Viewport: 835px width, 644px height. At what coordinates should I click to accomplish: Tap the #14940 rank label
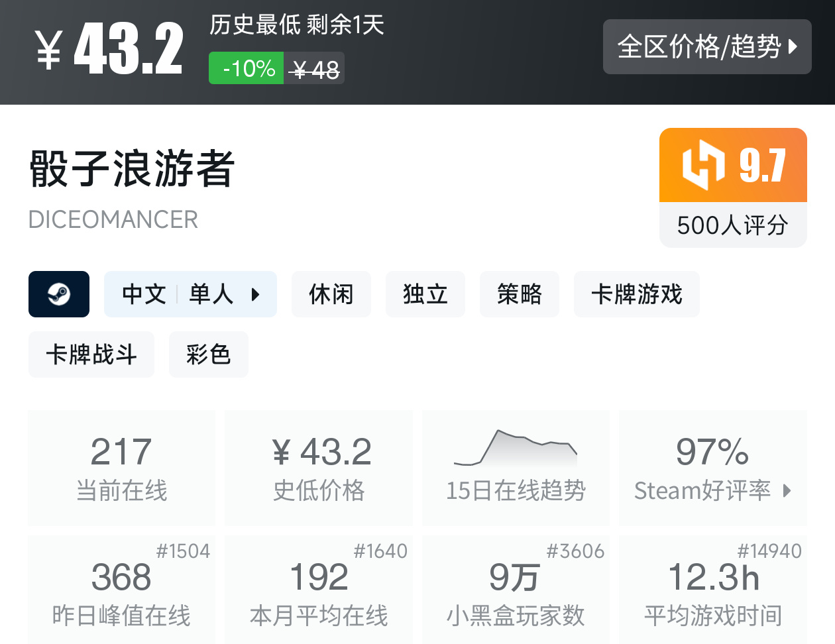pos(769,551)
